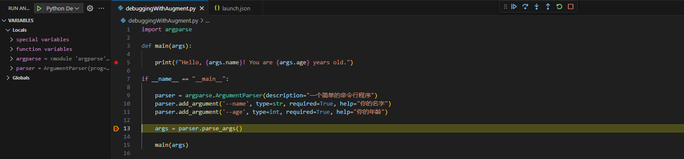The height and width of the screenshot is (159, 684).
Task: Expand function variables
Action: pos(44,49)
